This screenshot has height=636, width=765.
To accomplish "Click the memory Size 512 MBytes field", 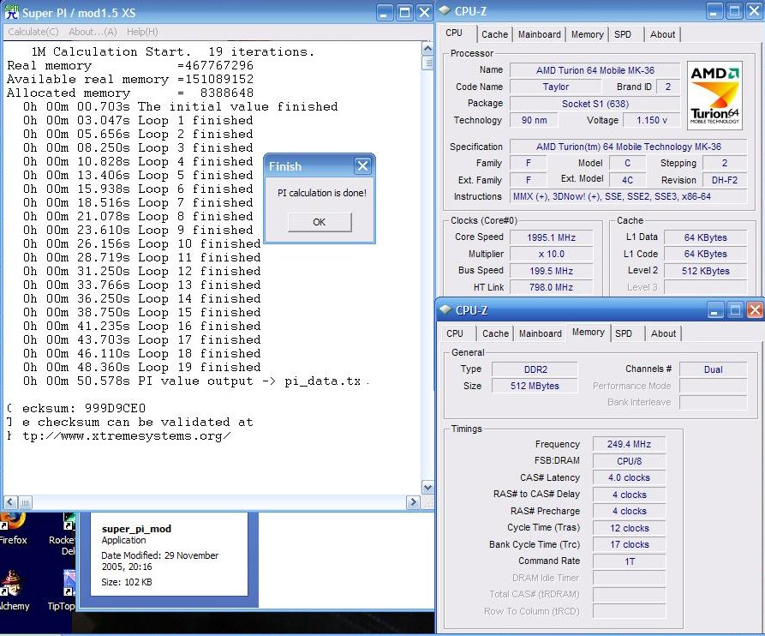I will point(535,386).
